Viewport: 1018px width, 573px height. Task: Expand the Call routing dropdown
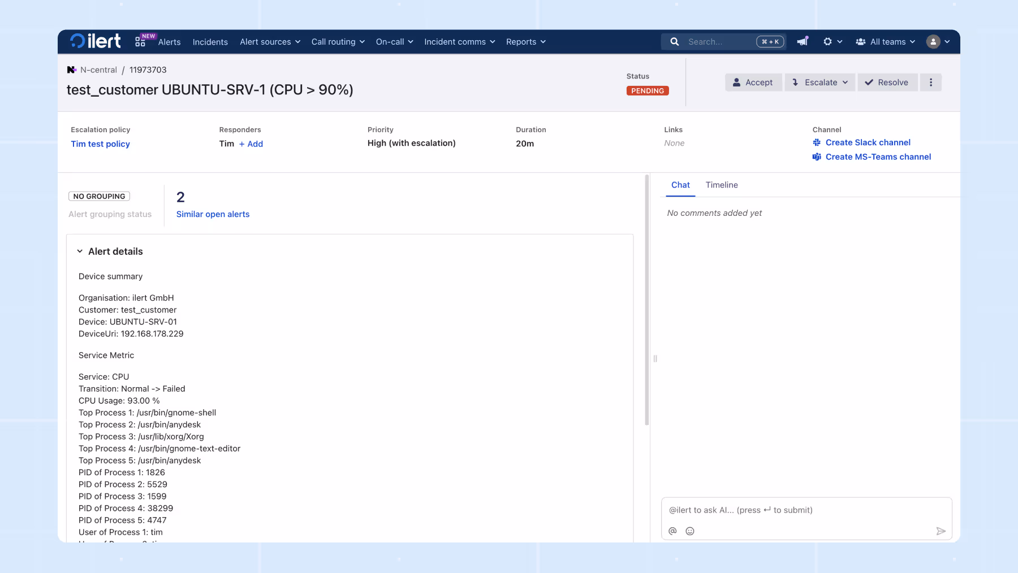pyautogui.click(x=338, y=42)
